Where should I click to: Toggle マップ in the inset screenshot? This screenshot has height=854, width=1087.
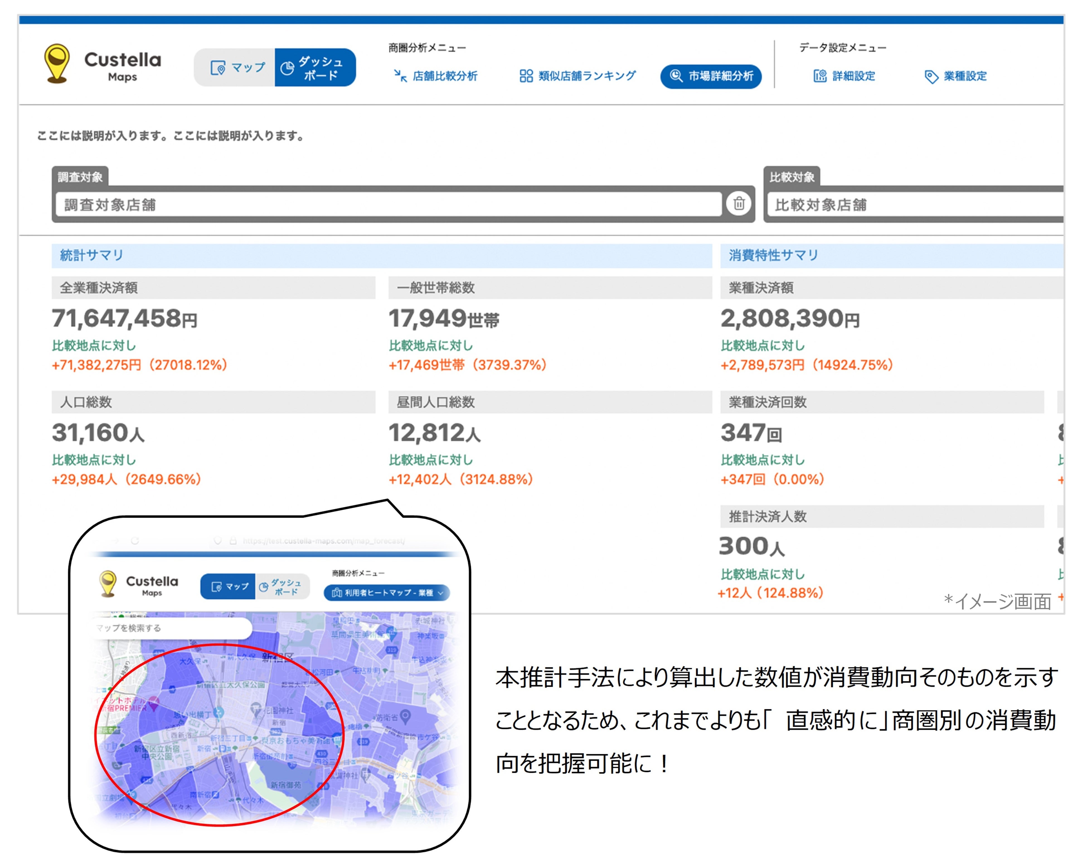[228, 586]
